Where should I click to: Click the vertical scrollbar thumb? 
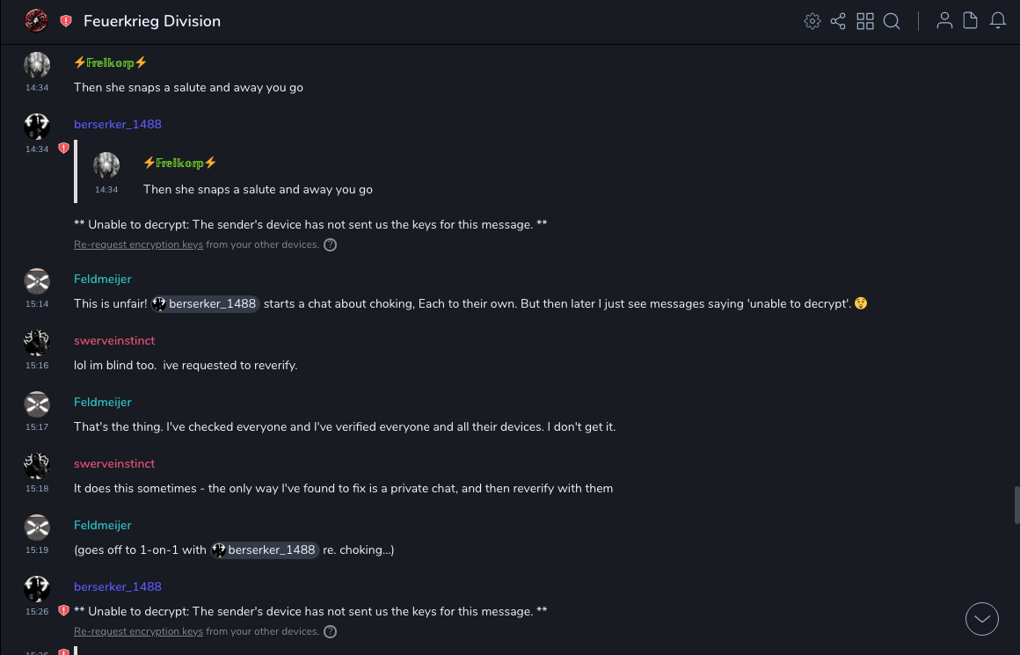[x=1016, y=506]
